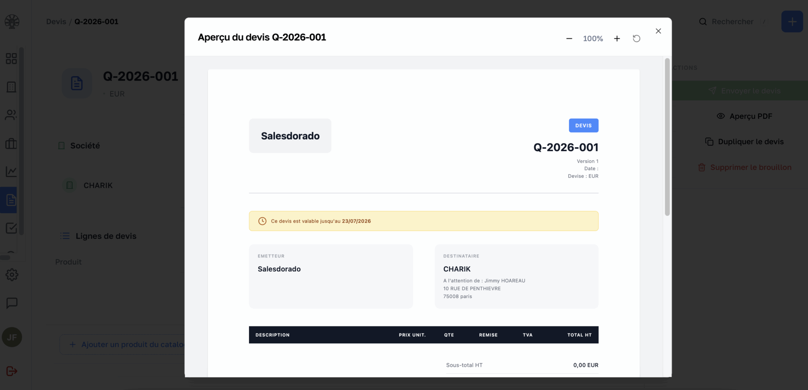Click the REMISE column header
The width and height of the screenshot is (808, 390).
tap(488, 335)
